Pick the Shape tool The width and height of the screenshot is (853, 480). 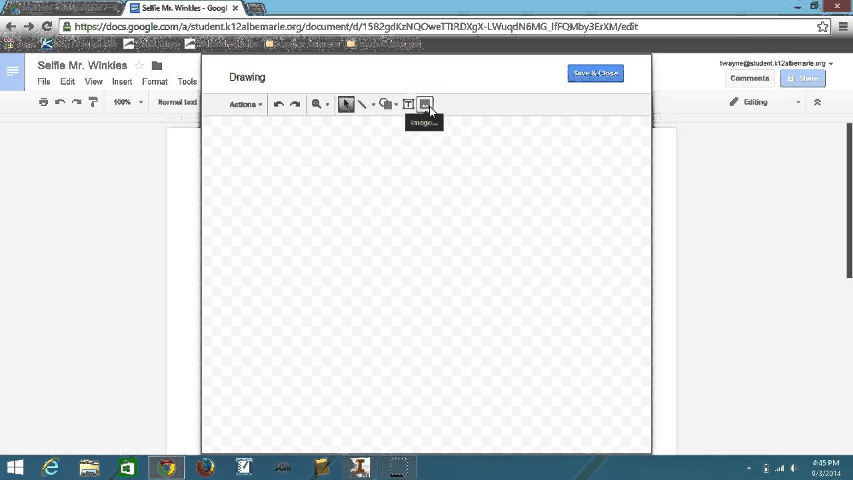point(385,103)
